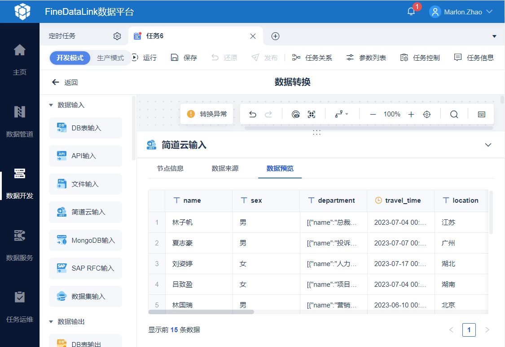
Task: Click the 保存 button
Action: tap(184, 58)
